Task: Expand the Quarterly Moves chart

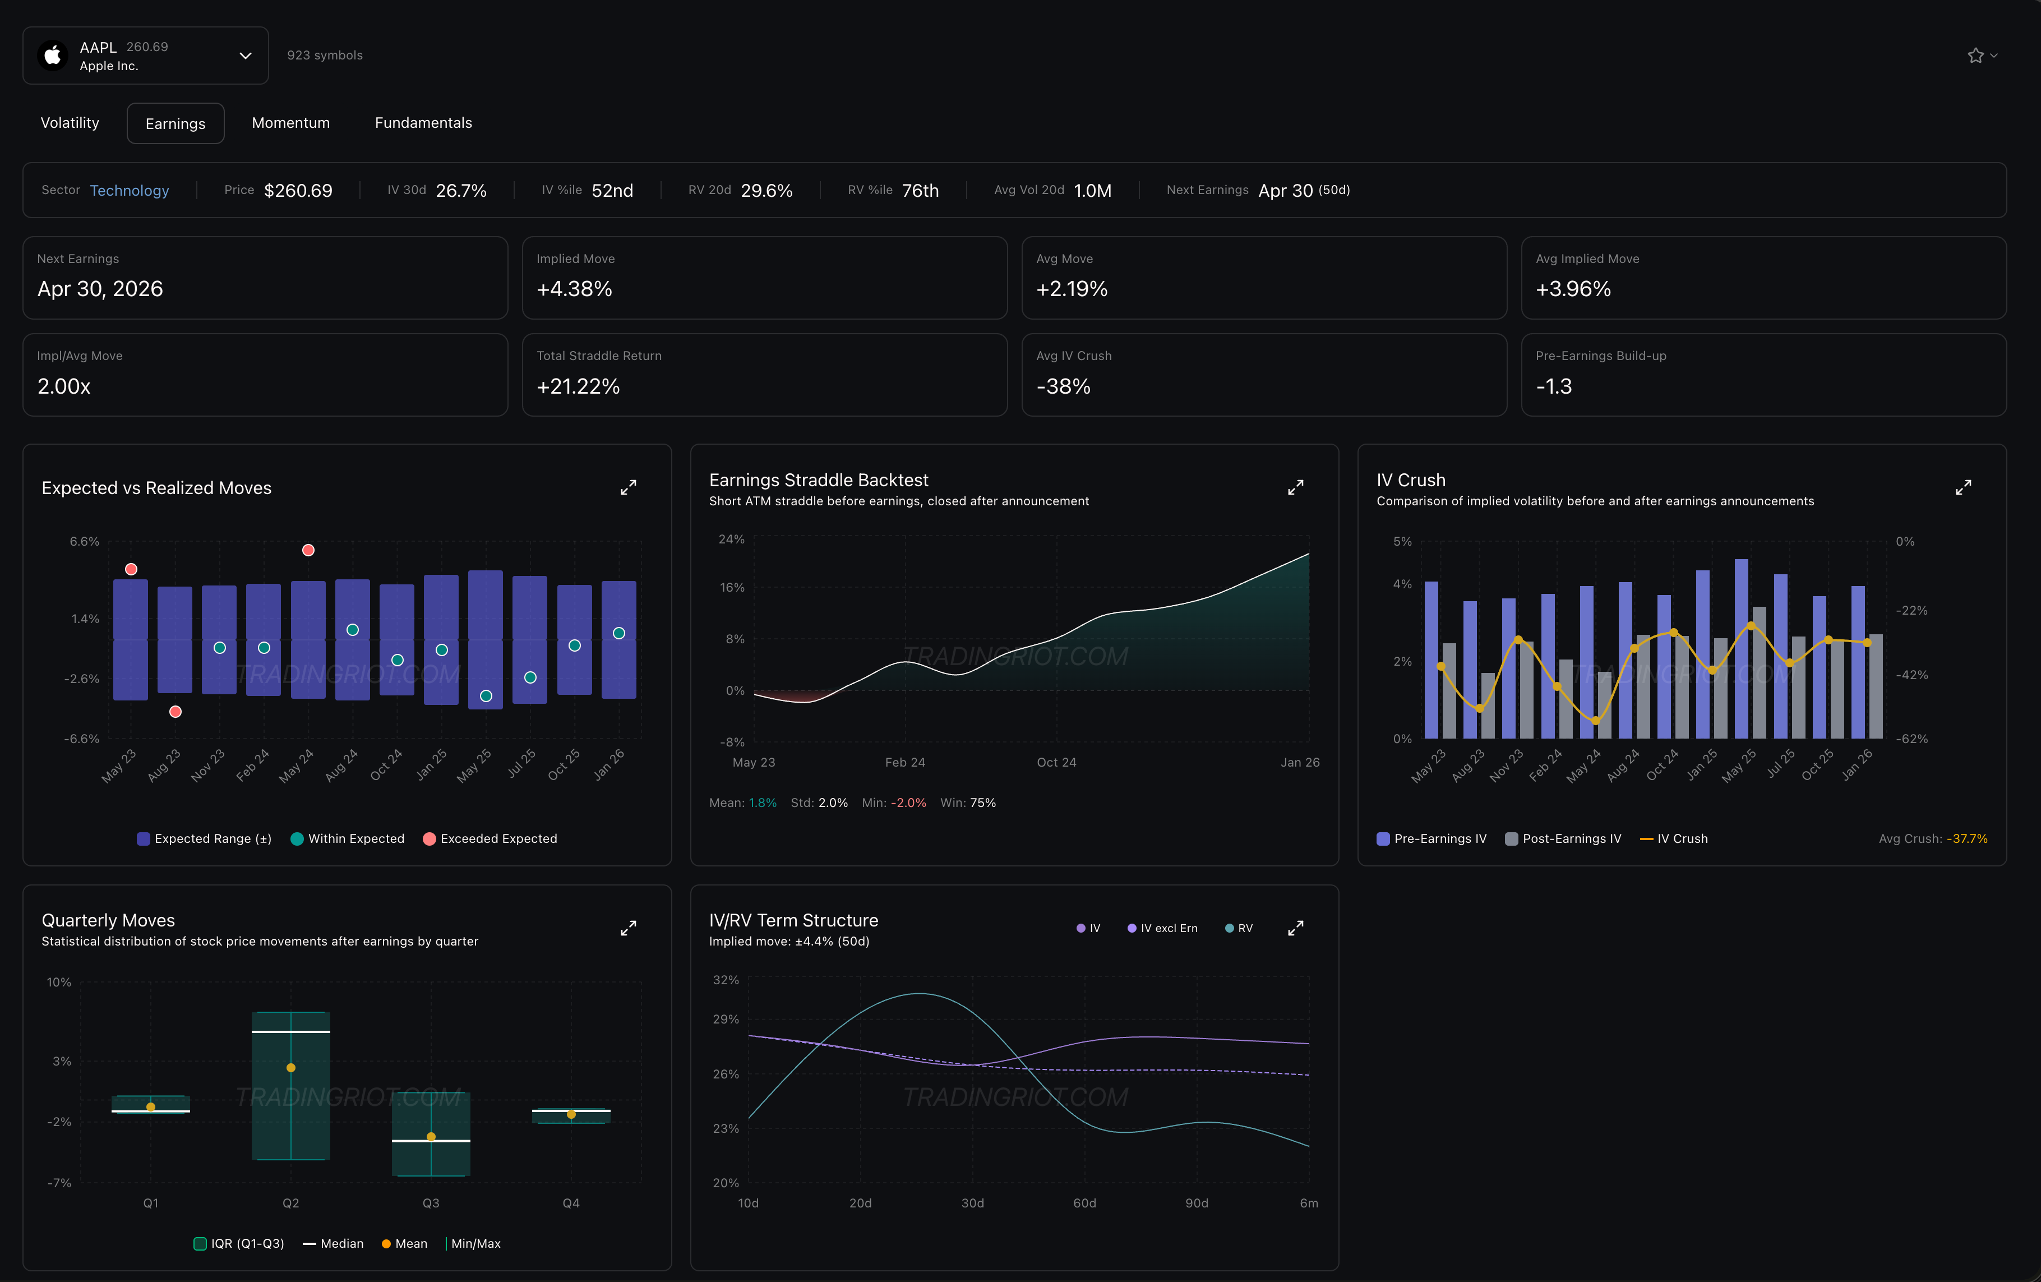Action: point(628,929)
